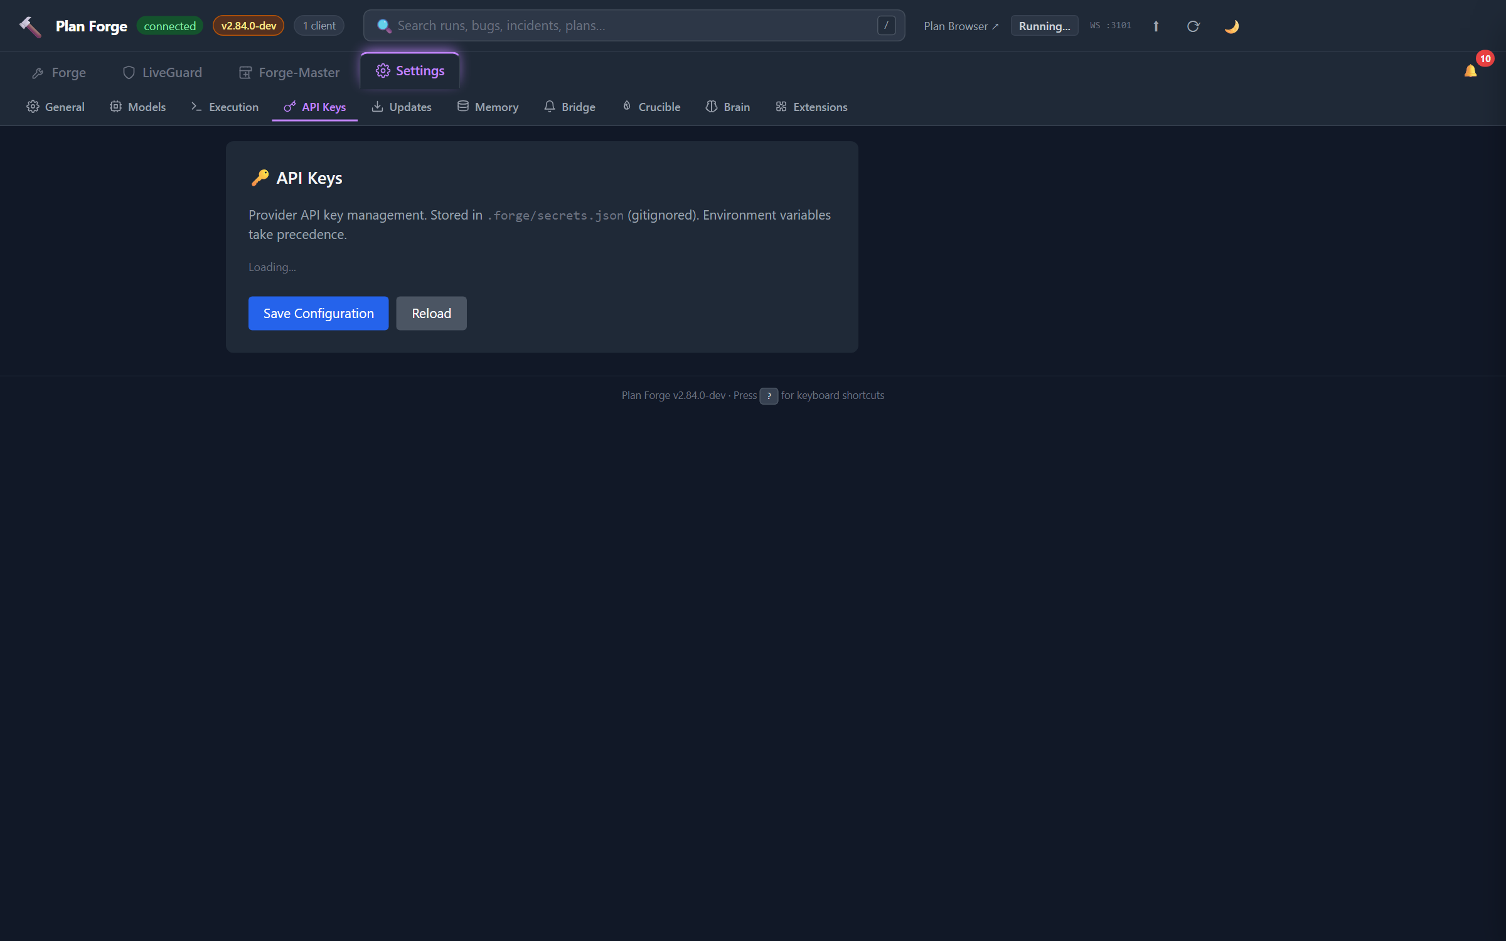Click the 1 client badge
The height and width of the screenshot is (941, 1506).
coord(319,26)
